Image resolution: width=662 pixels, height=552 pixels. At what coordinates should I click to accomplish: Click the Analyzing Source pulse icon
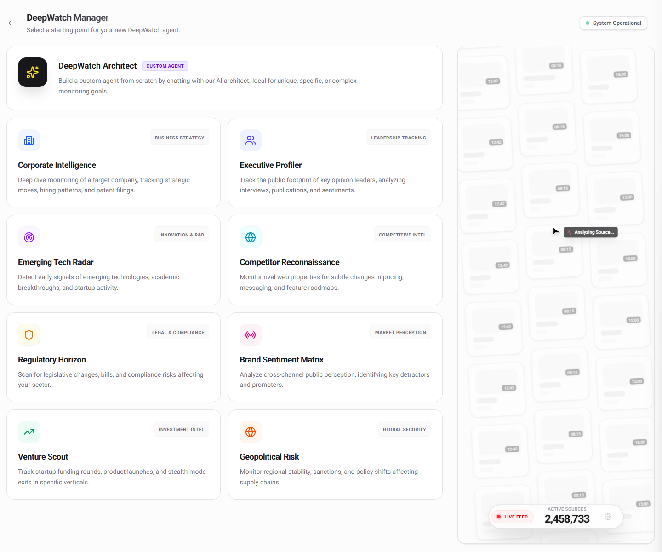[570, 232]
